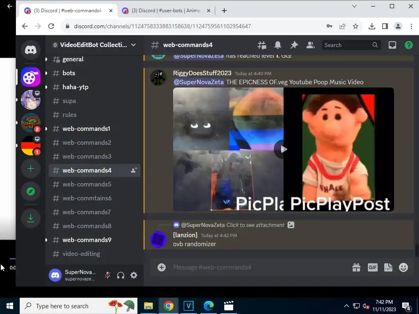This screenshot has width=419, height=314.
Task: Open the Chrome password key icon
Action: (329, 26)
